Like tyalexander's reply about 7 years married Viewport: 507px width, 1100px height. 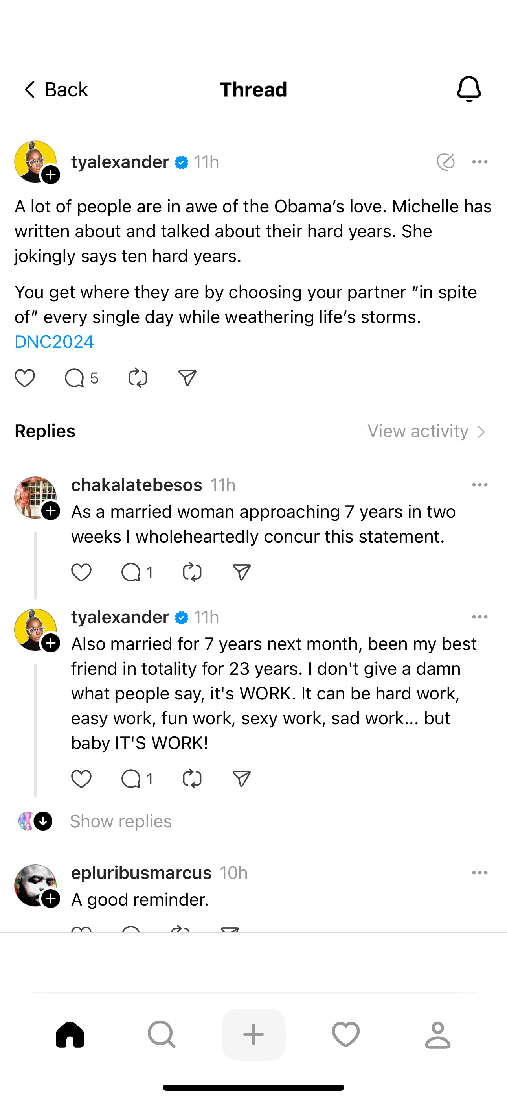point(81,779)
